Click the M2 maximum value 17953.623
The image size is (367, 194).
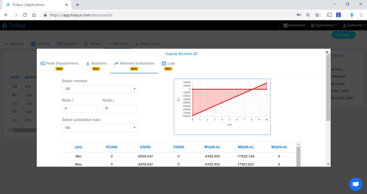point(246,164)
